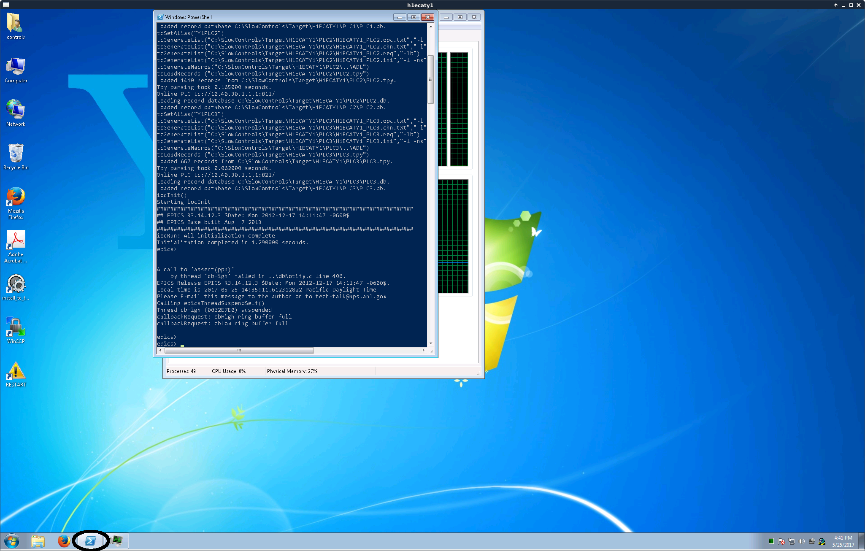Select the install_tc_t... shortcut icon
Screen dimensions: 865x551
(16, 287)
